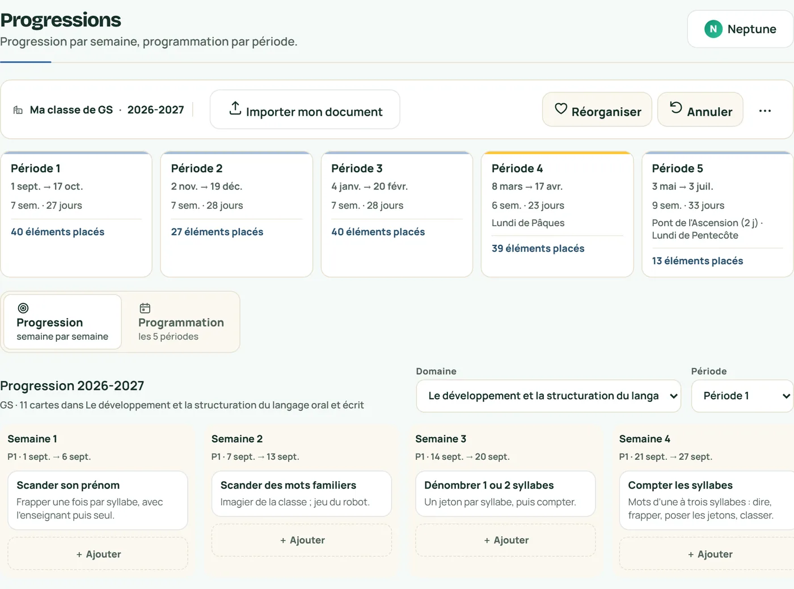Click the Progressions page title
Viewport: 794px width, 589px height.
tap(61, 20)
